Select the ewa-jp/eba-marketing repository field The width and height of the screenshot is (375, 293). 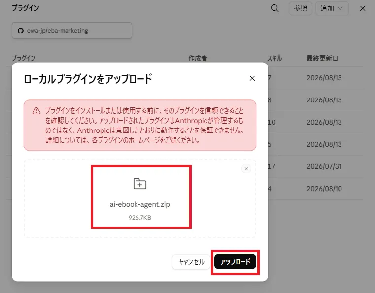[72, 31]
